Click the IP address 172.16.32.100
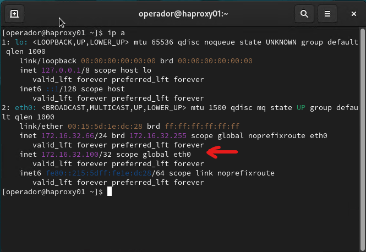The height and width of the screenshot is (252, 366). click(71, 155)
